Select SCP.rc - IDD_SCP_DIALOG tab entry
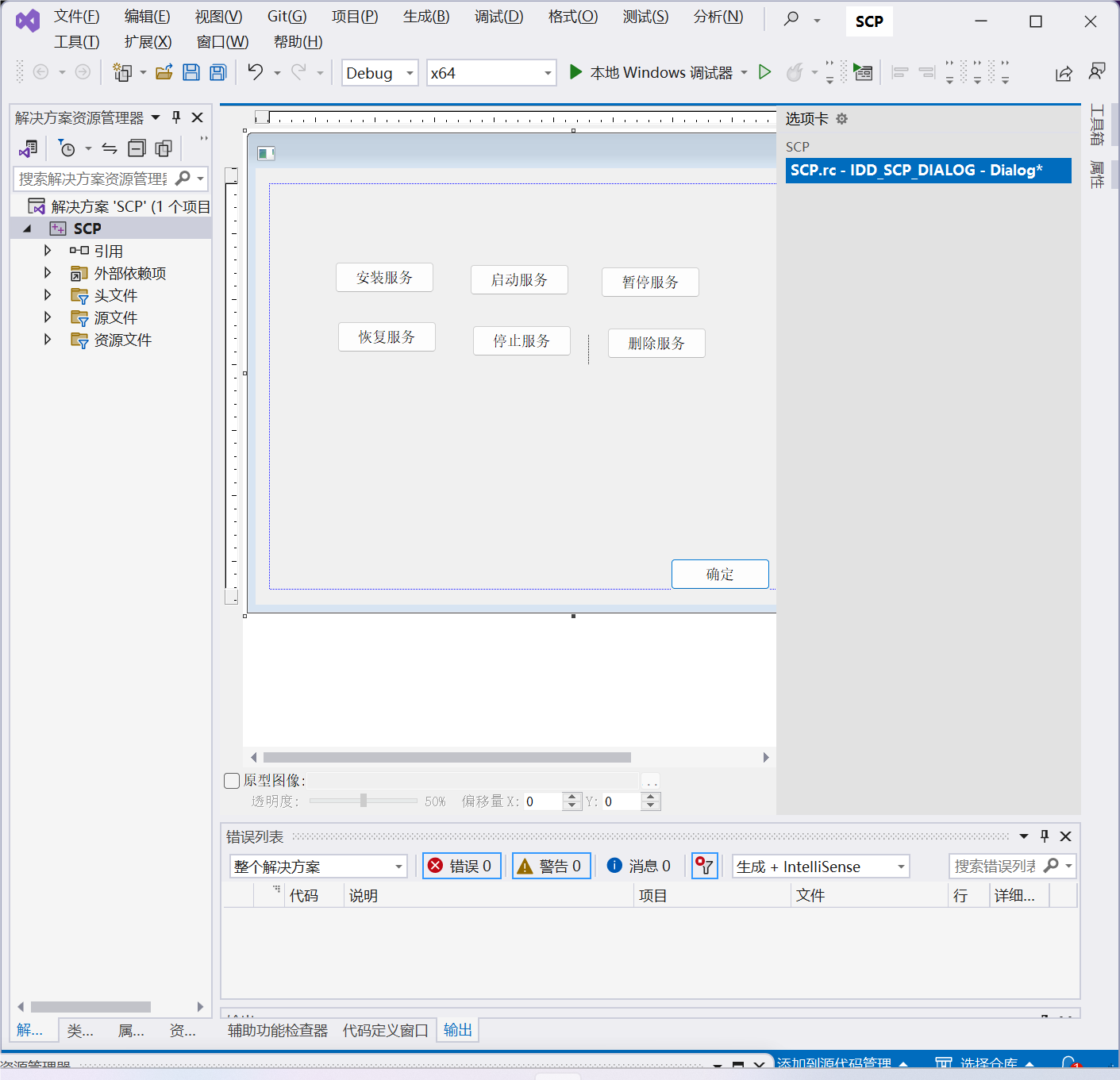The image size is (1120, 1080). pyautogui.click(x=928, y=171)
